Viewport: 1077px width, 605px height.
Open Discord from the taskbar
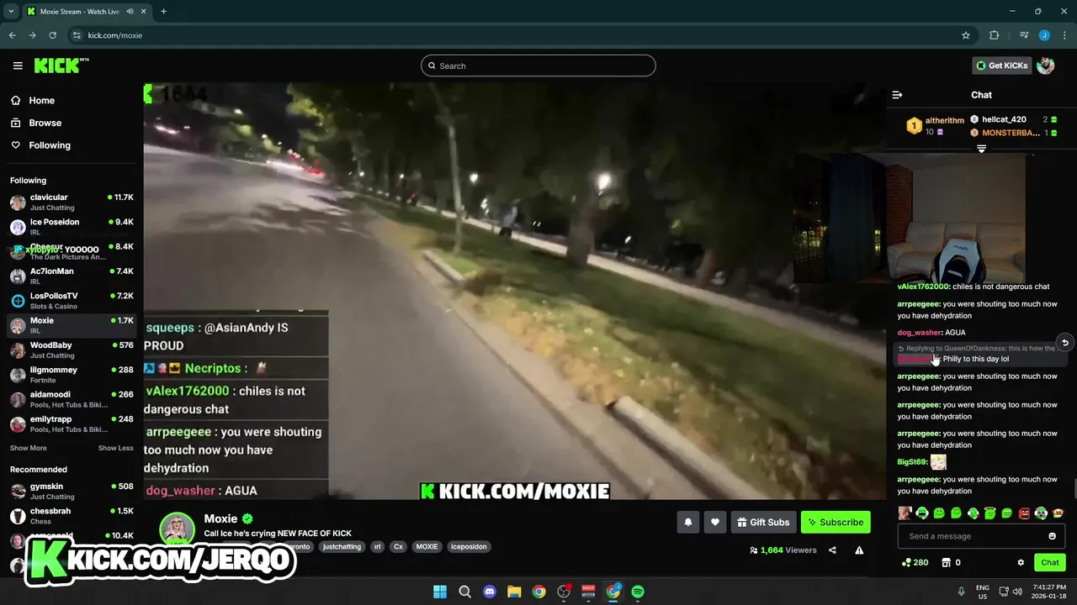click(x=490, y=592)
